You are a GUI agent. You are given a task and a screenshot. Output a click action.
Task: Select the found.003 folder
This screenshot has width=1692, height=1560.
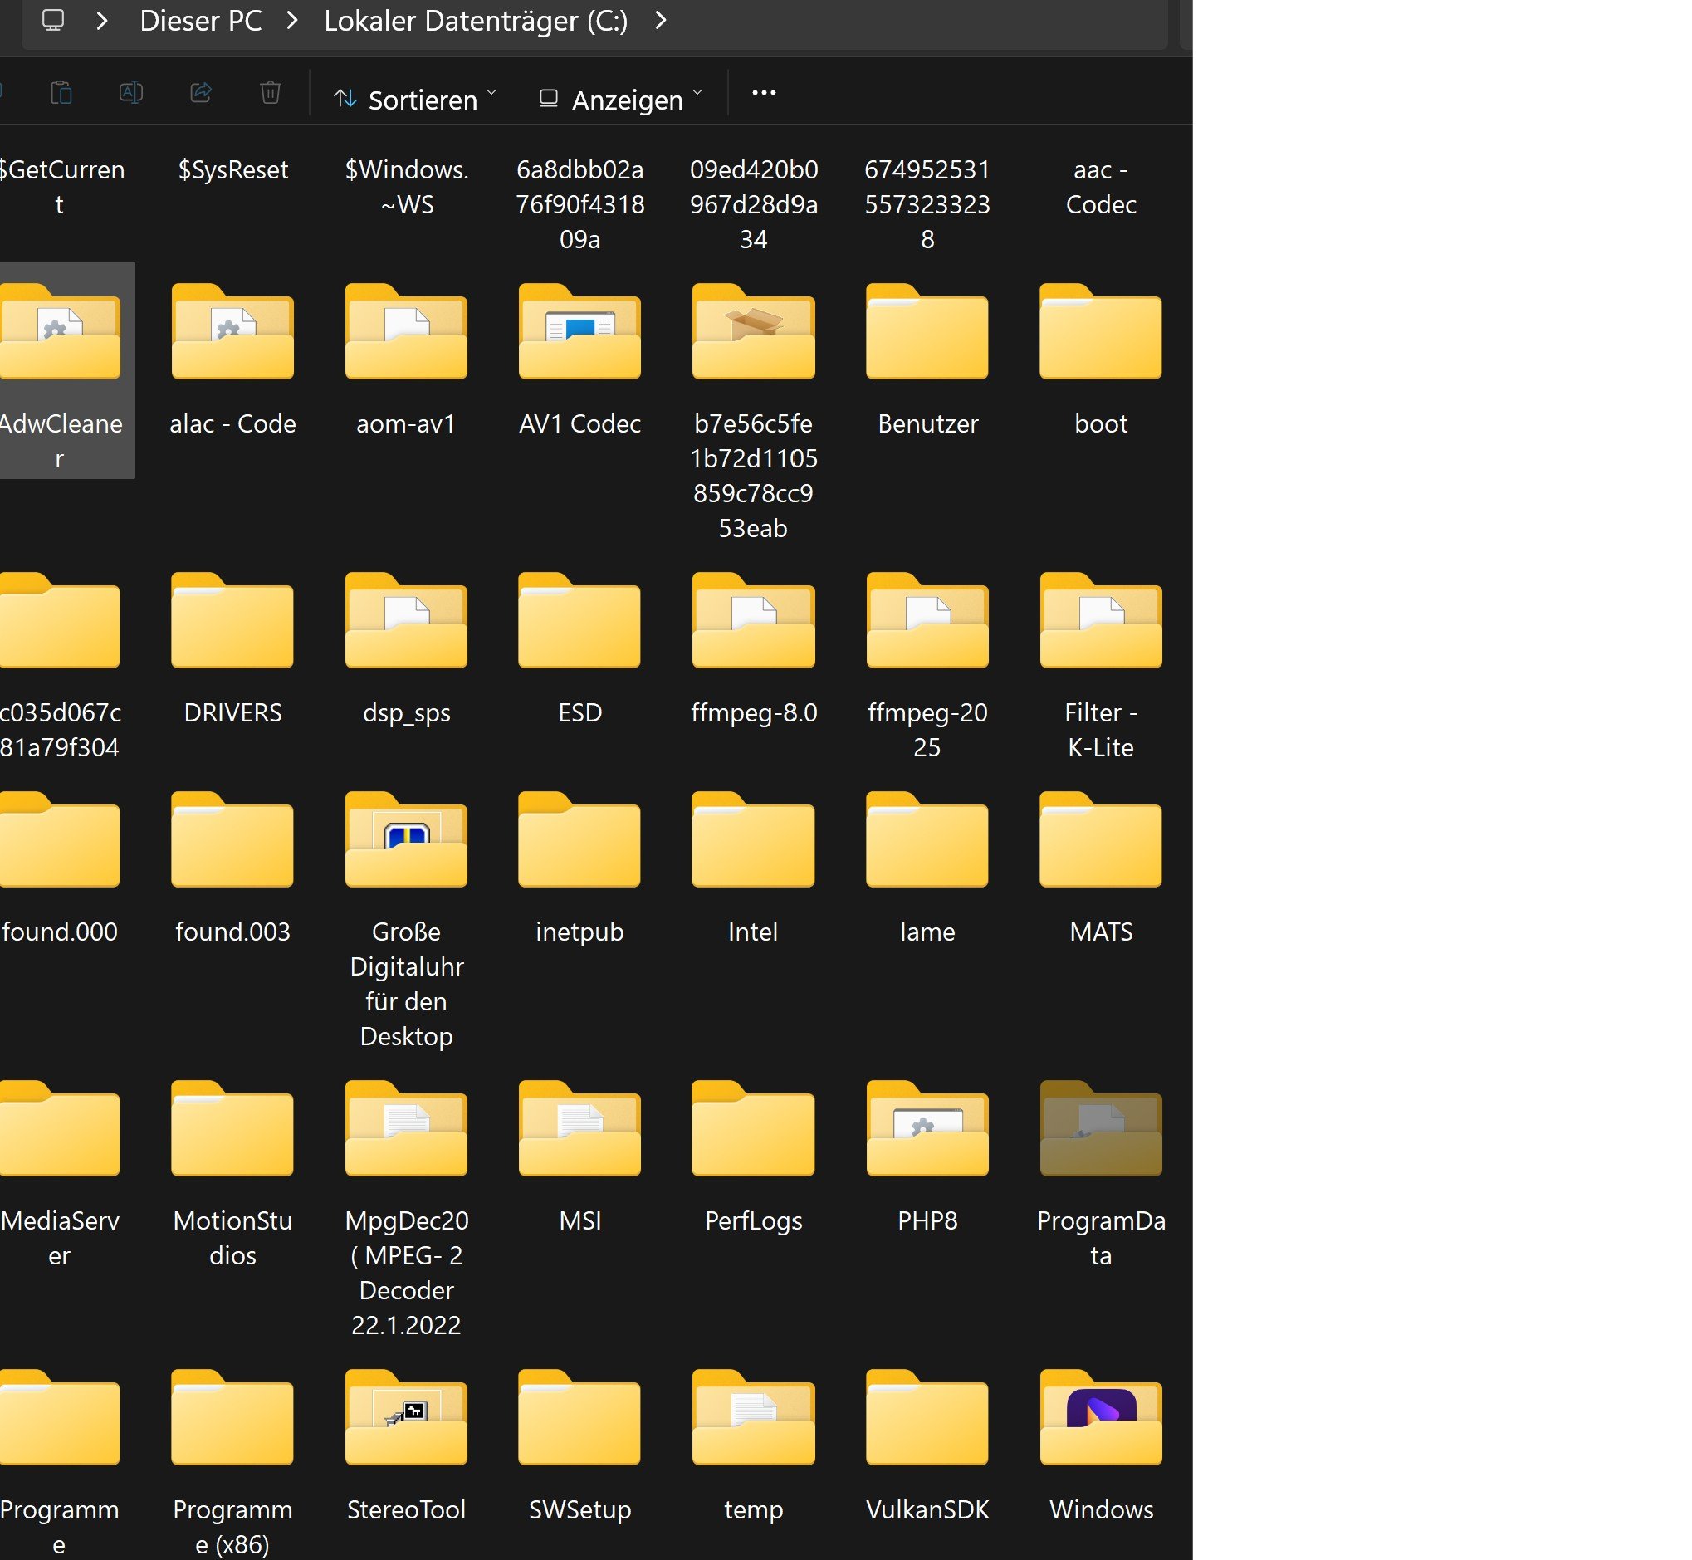coord(233,868)
